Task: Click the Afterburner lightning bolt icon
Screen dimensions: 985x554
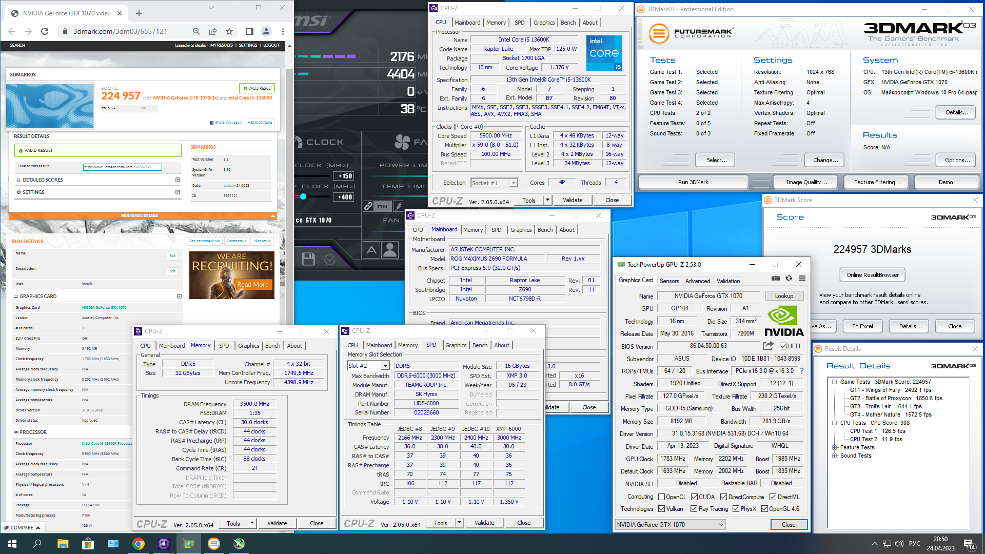Action: point(399,206)
